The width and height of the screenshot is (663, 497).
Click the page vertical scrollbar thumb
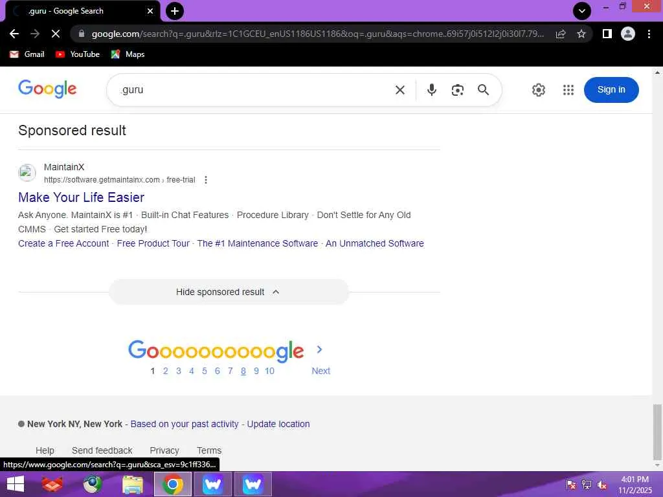pos(657,432)
